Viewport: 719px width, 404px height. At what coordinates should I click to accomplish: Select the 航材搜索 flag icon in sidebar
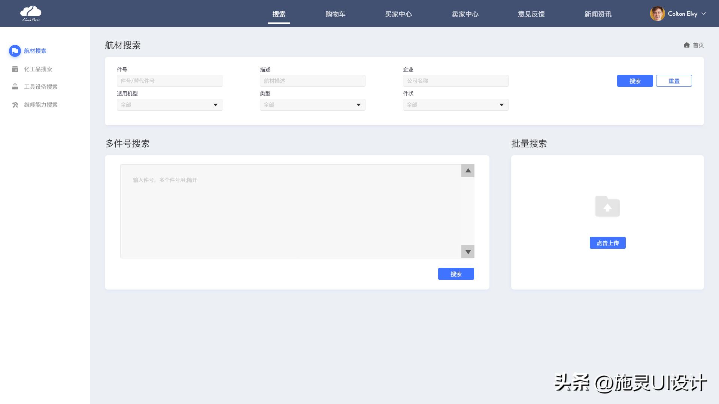point(15,51)
